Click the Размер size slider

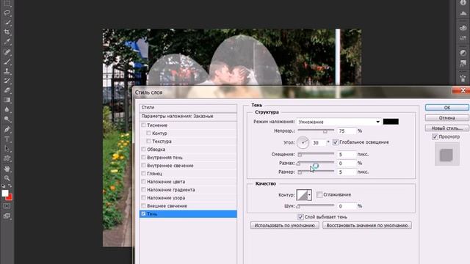[x=316, y=172]
